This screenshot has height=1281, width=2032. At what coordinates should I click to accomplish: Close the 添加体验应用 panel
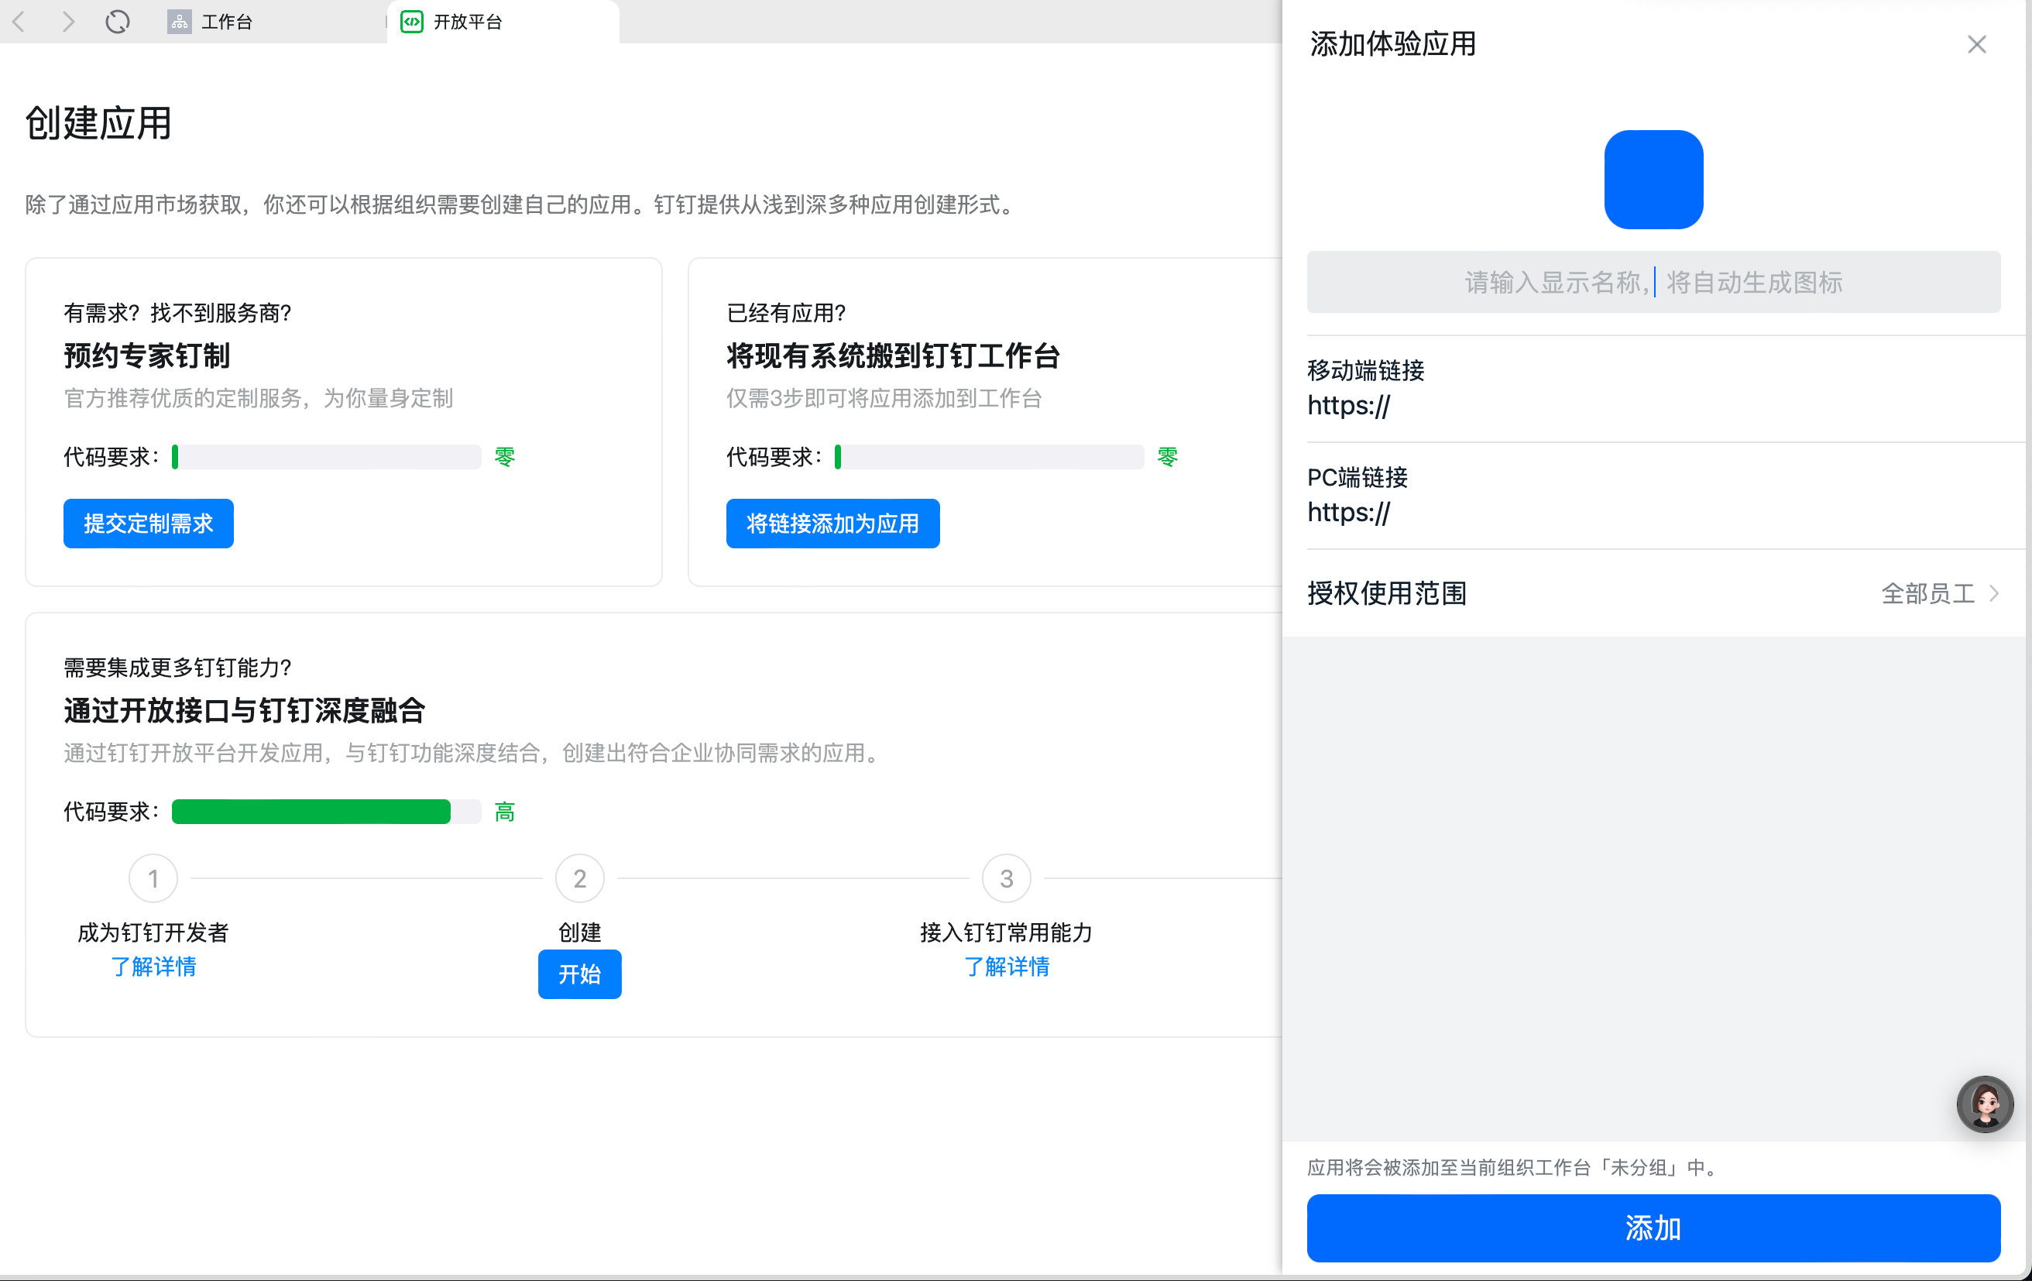point(1976,45)
